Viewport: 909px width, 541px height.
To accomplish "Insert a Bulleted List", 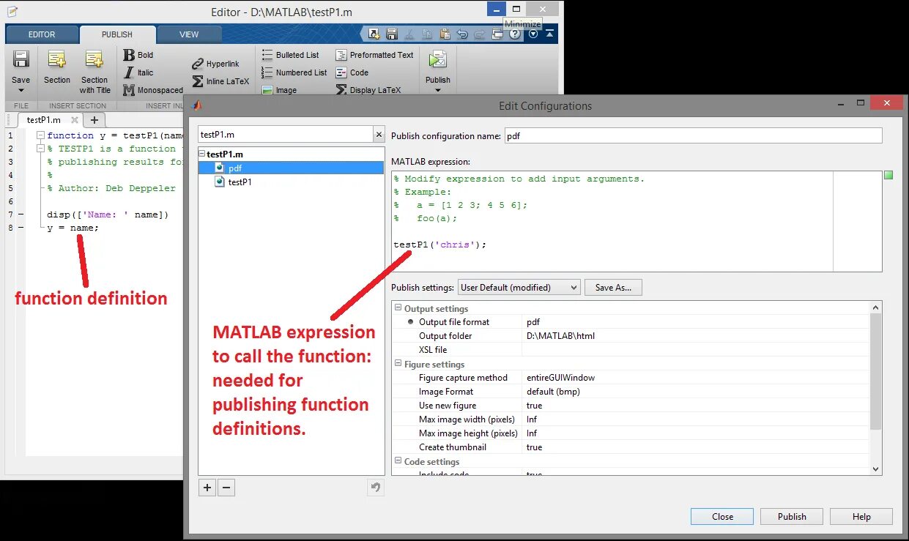I will click(x=290, y=55).
